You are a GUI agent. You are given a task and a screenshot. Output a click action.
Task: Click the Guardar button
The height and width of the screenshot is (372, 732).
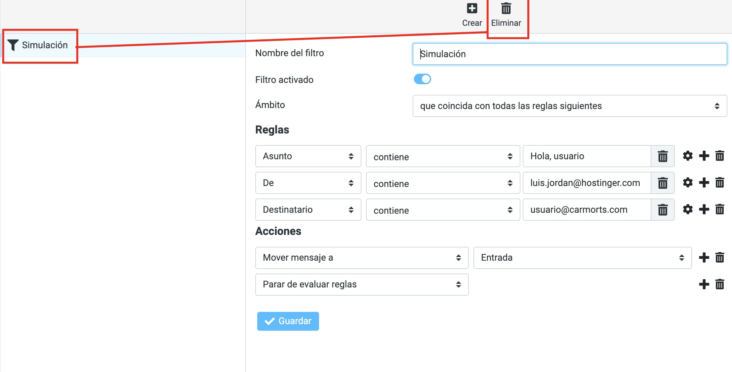coord(288,321)
